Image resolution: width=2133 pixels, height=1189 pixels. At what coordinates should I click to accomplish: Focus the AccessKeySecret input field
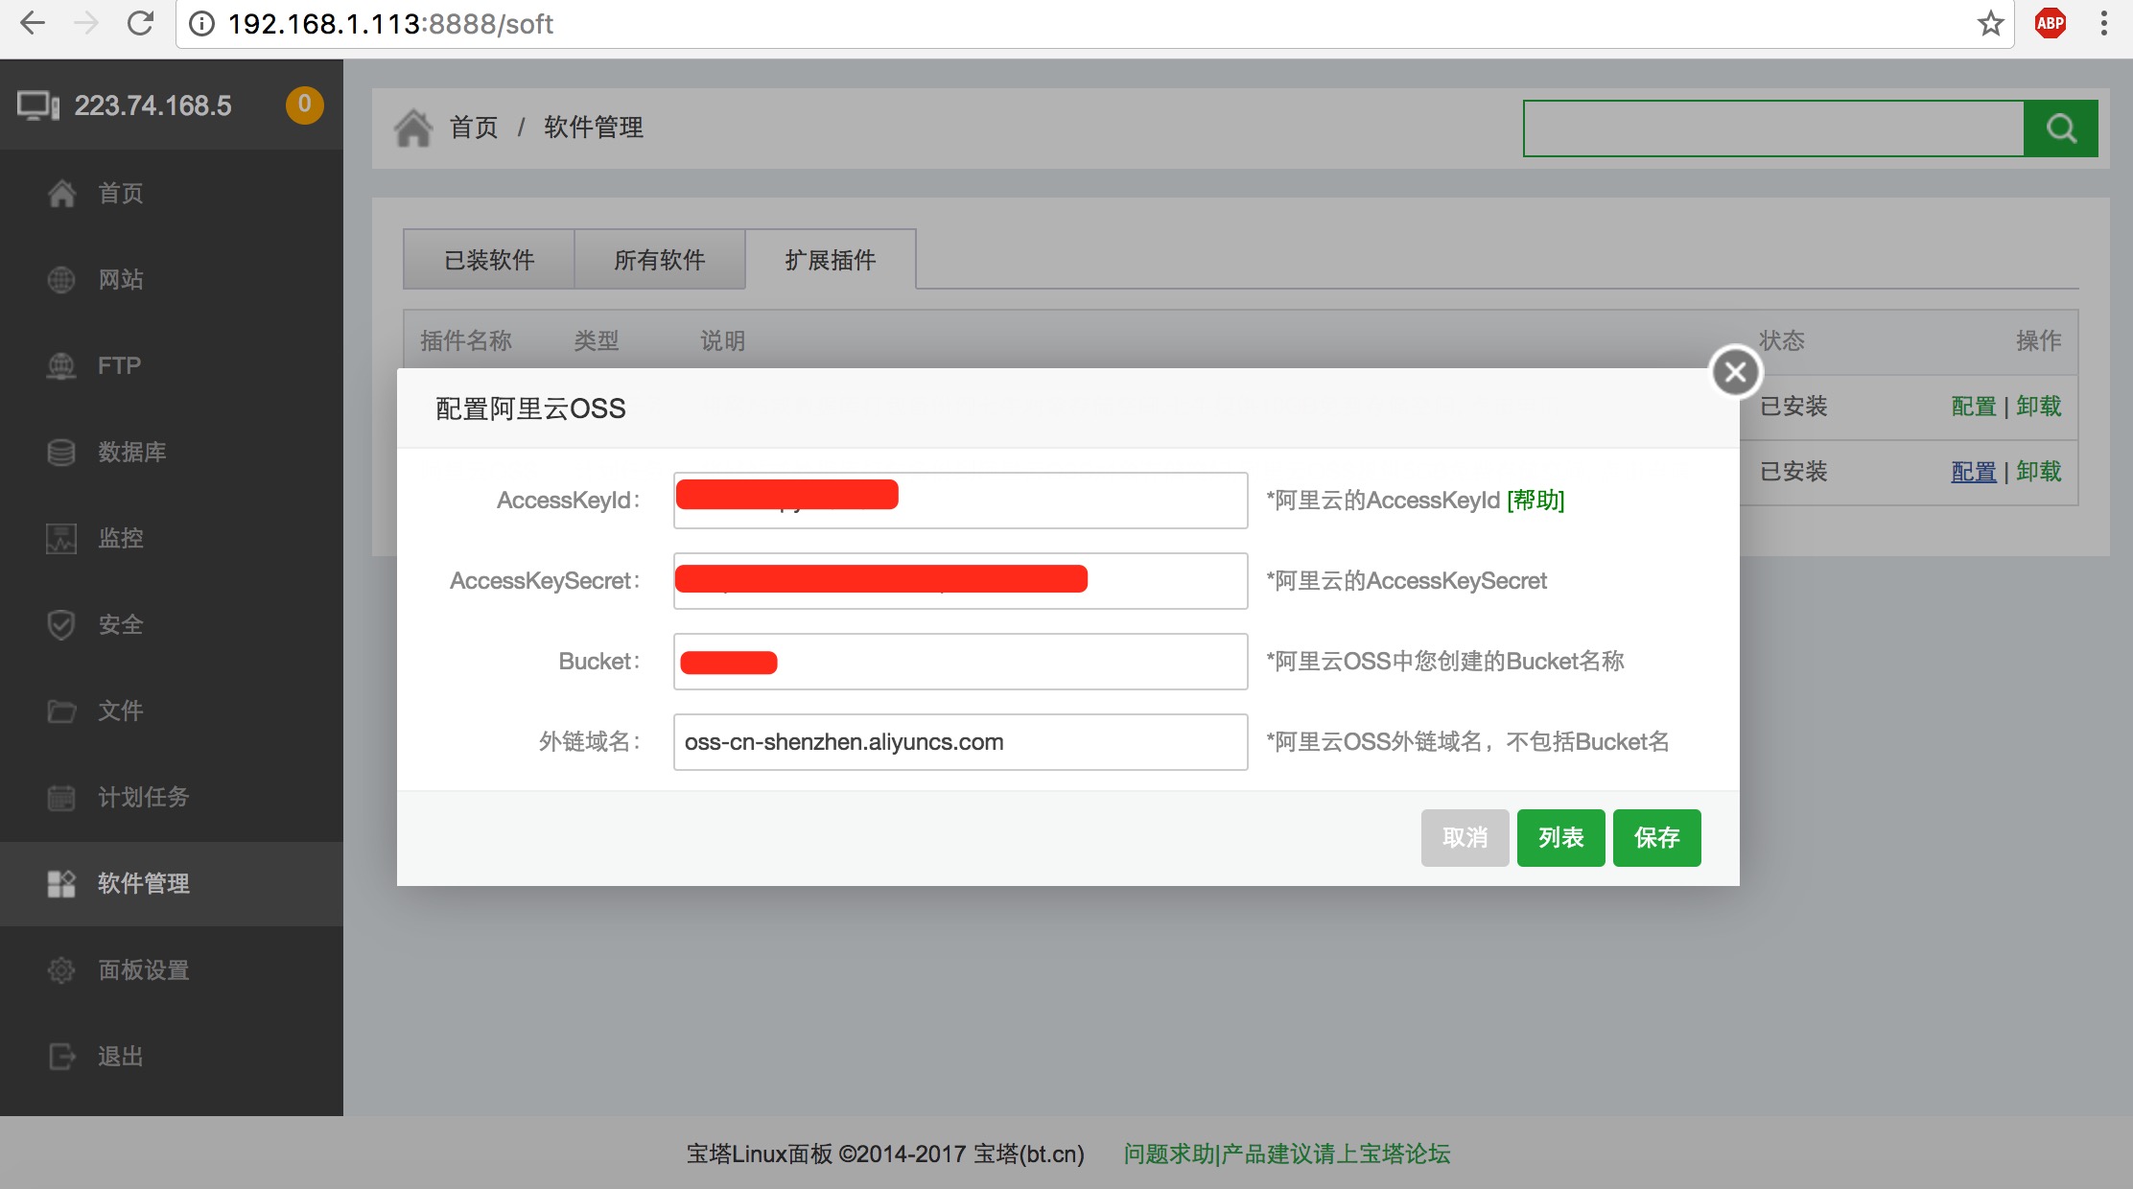pos(960,580)
